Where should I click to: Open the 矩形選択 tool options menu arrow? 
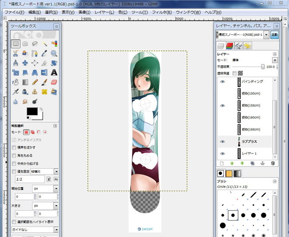tap(55, 126)
